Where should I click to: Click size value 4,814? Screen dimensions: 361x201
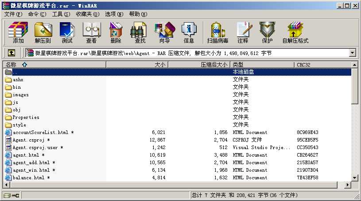159,178
